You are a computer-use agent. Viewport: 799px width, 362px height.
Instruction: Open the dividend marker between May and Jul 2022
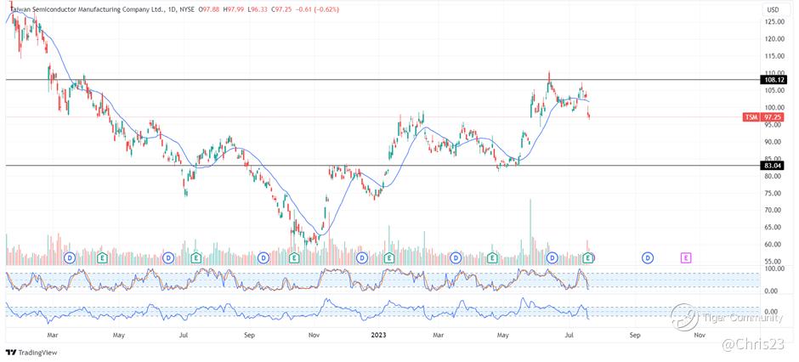(x=168, y=258)
